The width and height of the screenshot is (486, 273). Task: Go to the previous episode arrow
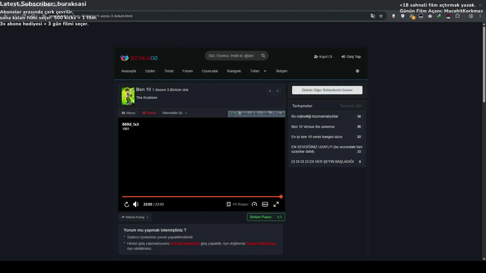point(270,91)
